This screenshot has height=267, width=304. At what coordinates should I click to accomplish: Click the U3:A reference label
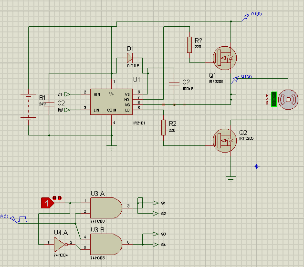98,194
